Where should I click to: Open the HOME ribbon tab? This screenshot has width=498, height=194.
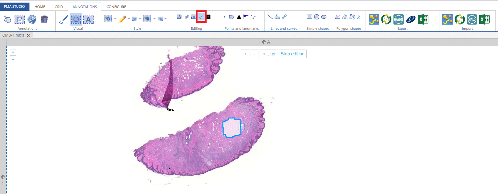(x=40, y=7)
